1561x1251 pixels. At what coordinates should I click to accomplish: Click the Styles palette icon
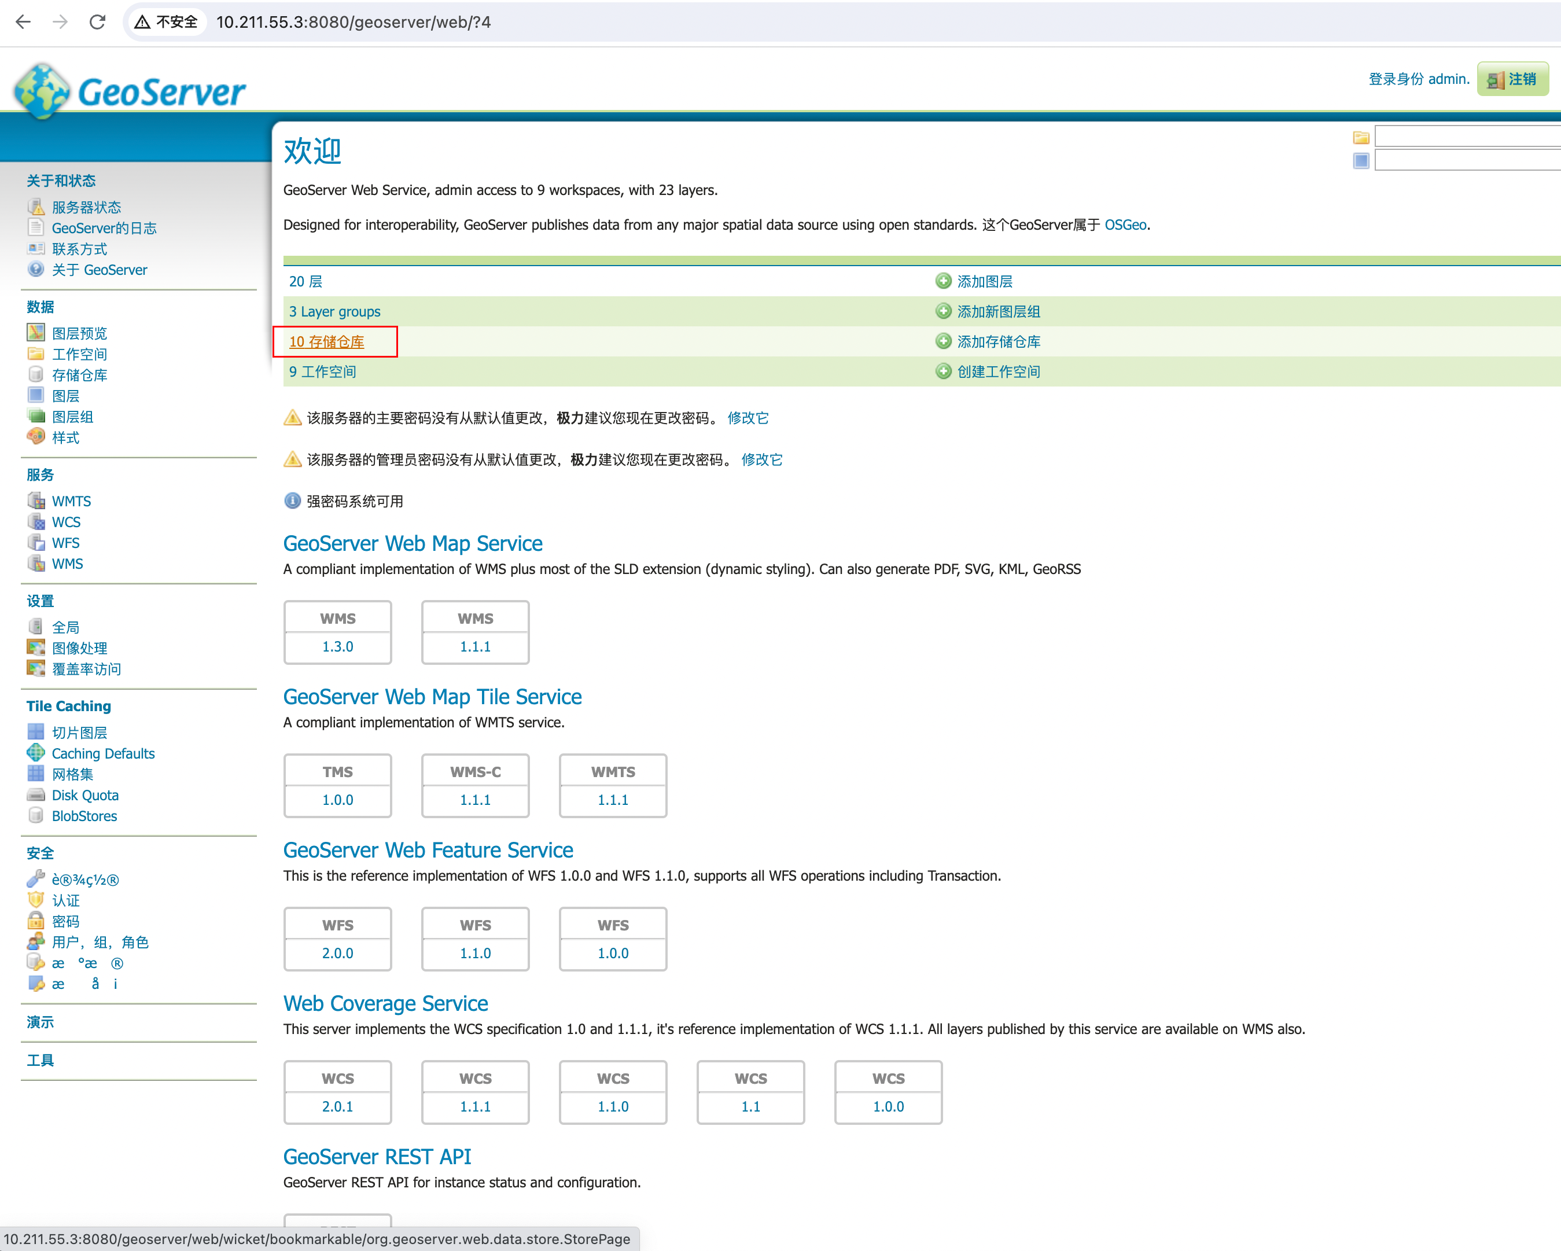coord(35,436)
